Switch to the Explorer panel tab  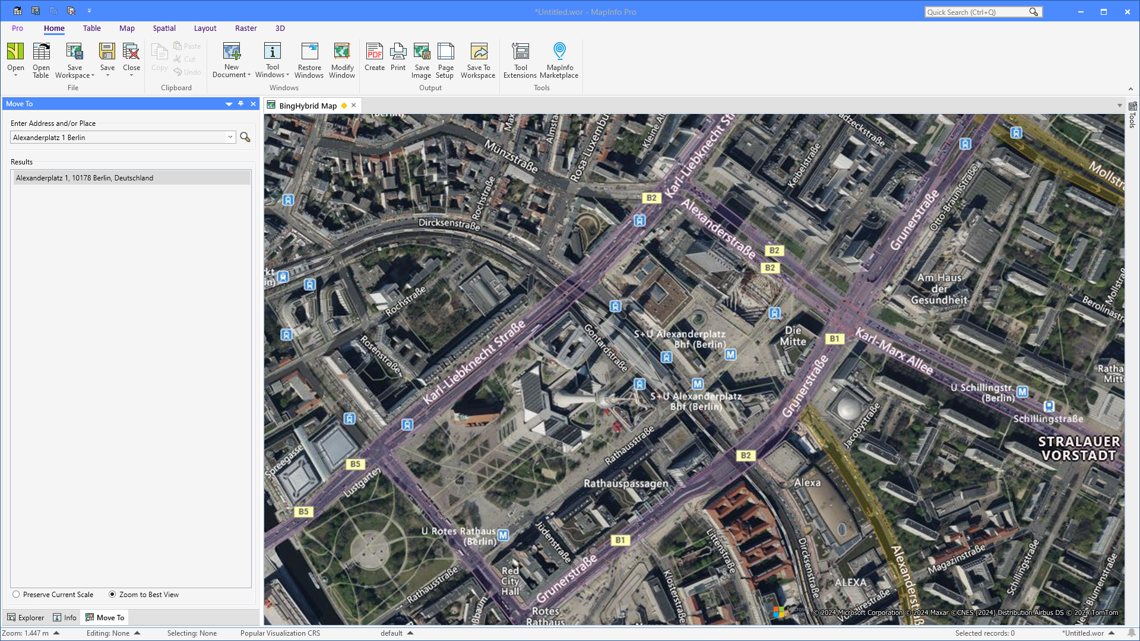(26, 617)
